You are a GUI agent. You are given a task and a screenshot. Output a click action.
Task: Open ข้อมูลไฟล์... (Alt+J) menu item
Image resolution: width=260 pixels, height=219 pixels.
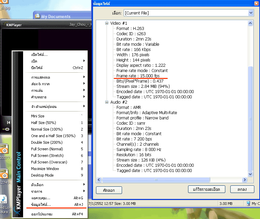point(41,205)
